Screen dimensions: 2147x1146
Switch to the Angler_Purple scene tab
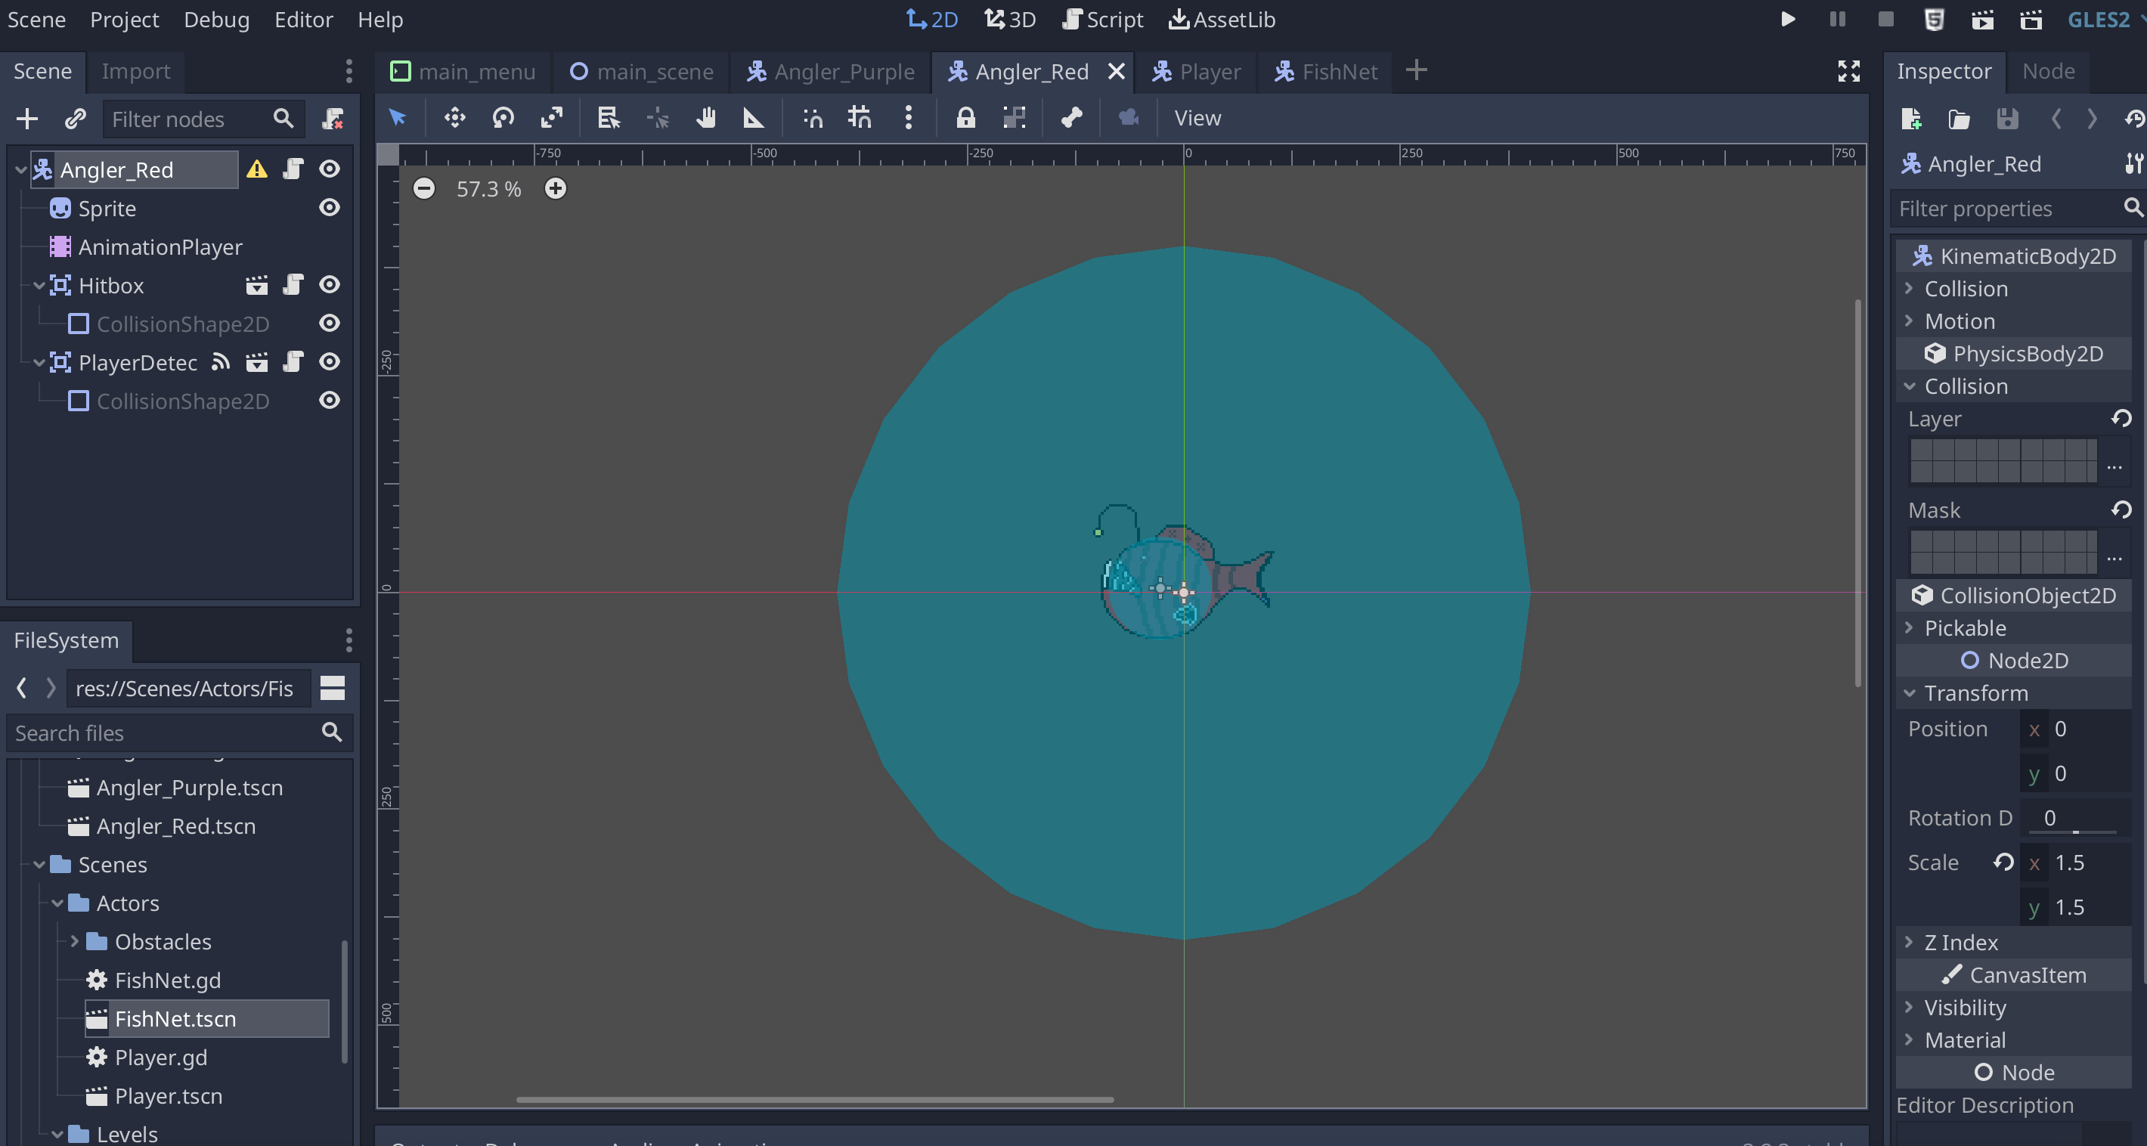click(831, 72)
